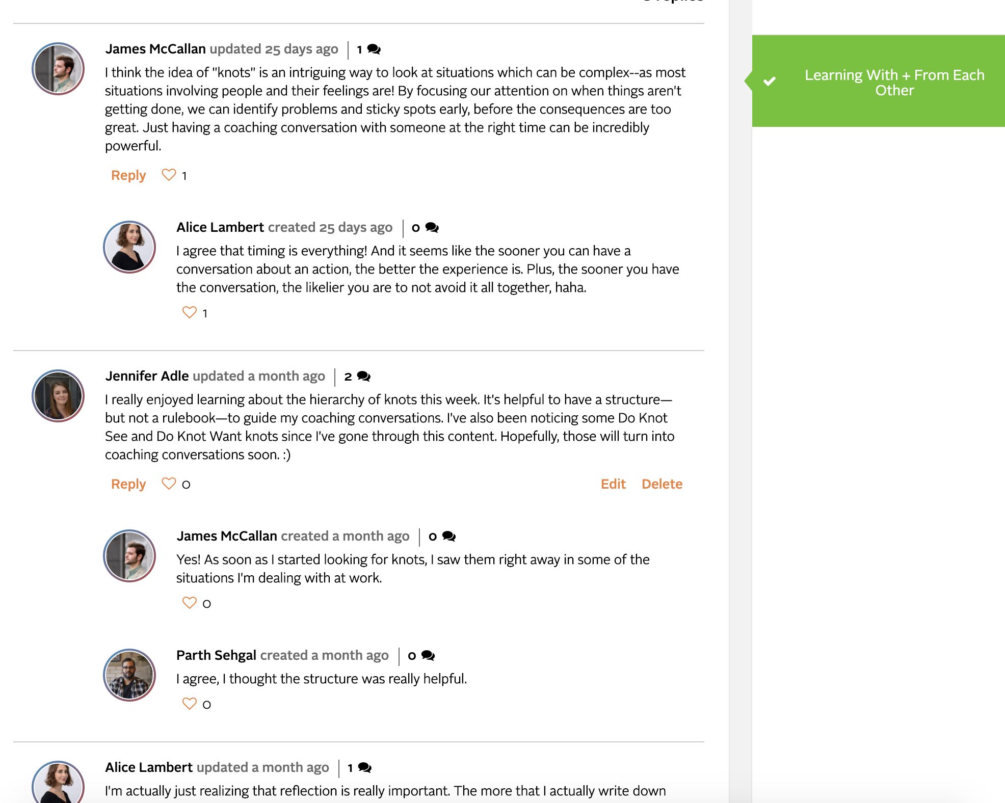The height and width of the screenshot is (803, 1005).
Task: Reply to Jennifer Adle's comment
Action: point(128,484)
